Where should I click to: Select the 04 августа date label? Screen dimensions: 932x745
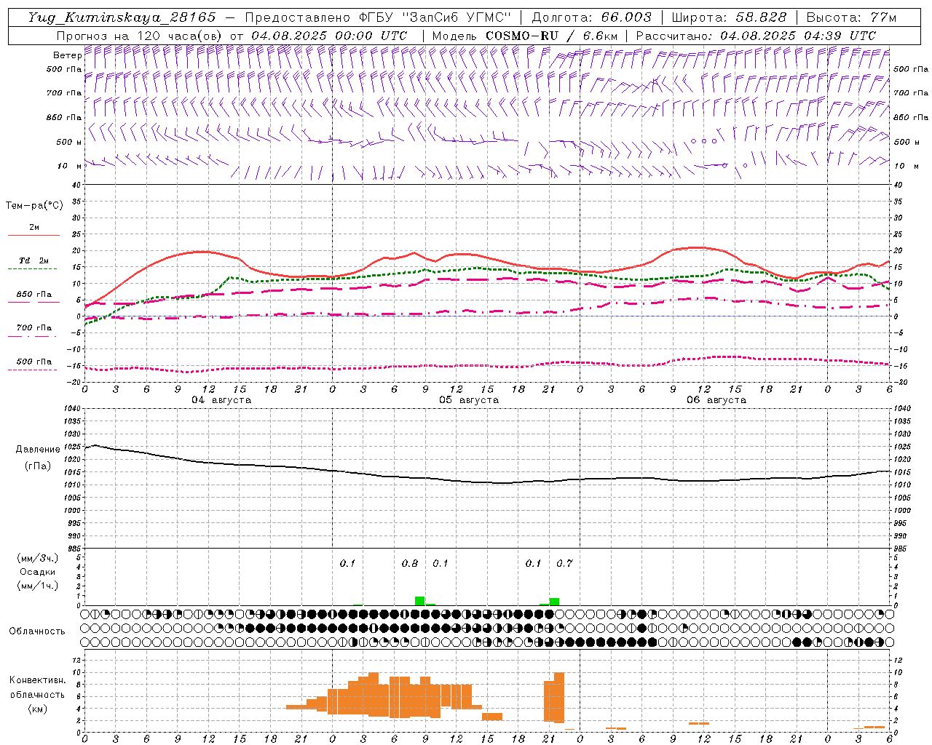click(221, 400)
